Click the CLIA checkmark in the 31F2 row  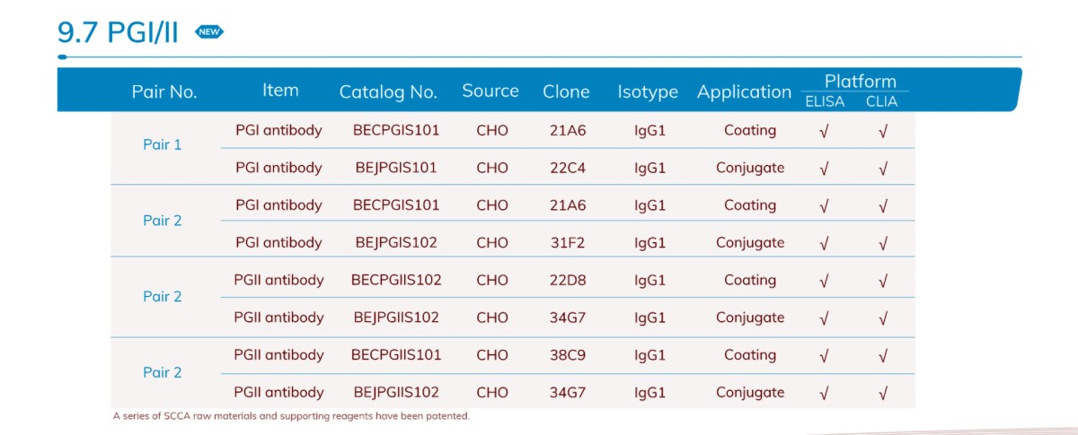coord(883,243)
